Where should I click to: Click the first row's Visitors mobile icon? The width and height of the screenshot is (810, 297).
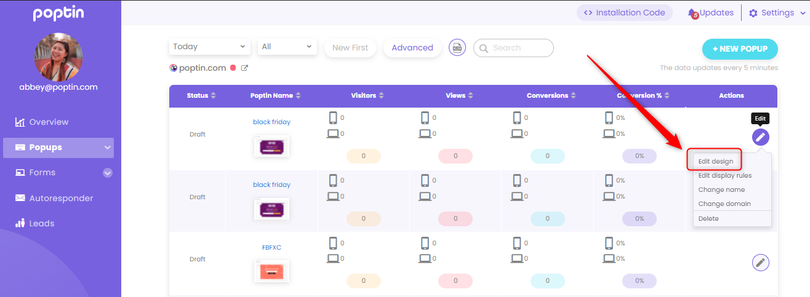click(333, 117)
